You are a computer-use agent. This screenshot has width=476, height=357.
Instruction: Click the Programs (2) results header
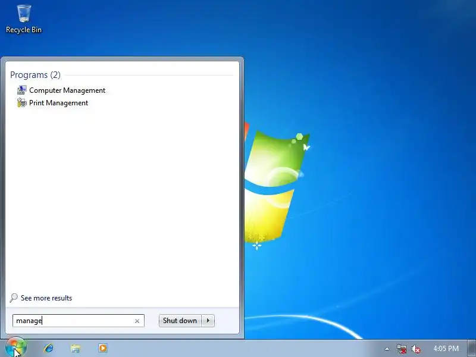point(35,75)
